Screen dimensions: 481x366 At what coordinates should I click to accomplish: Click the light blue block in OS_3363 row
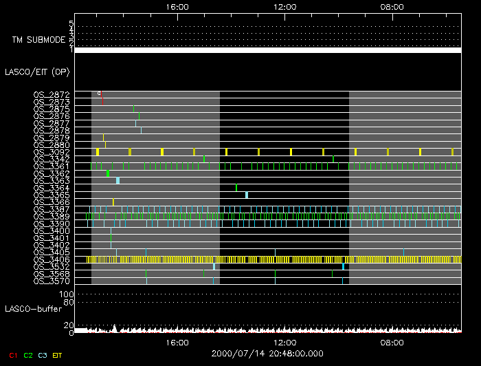(x=118, y=181)
